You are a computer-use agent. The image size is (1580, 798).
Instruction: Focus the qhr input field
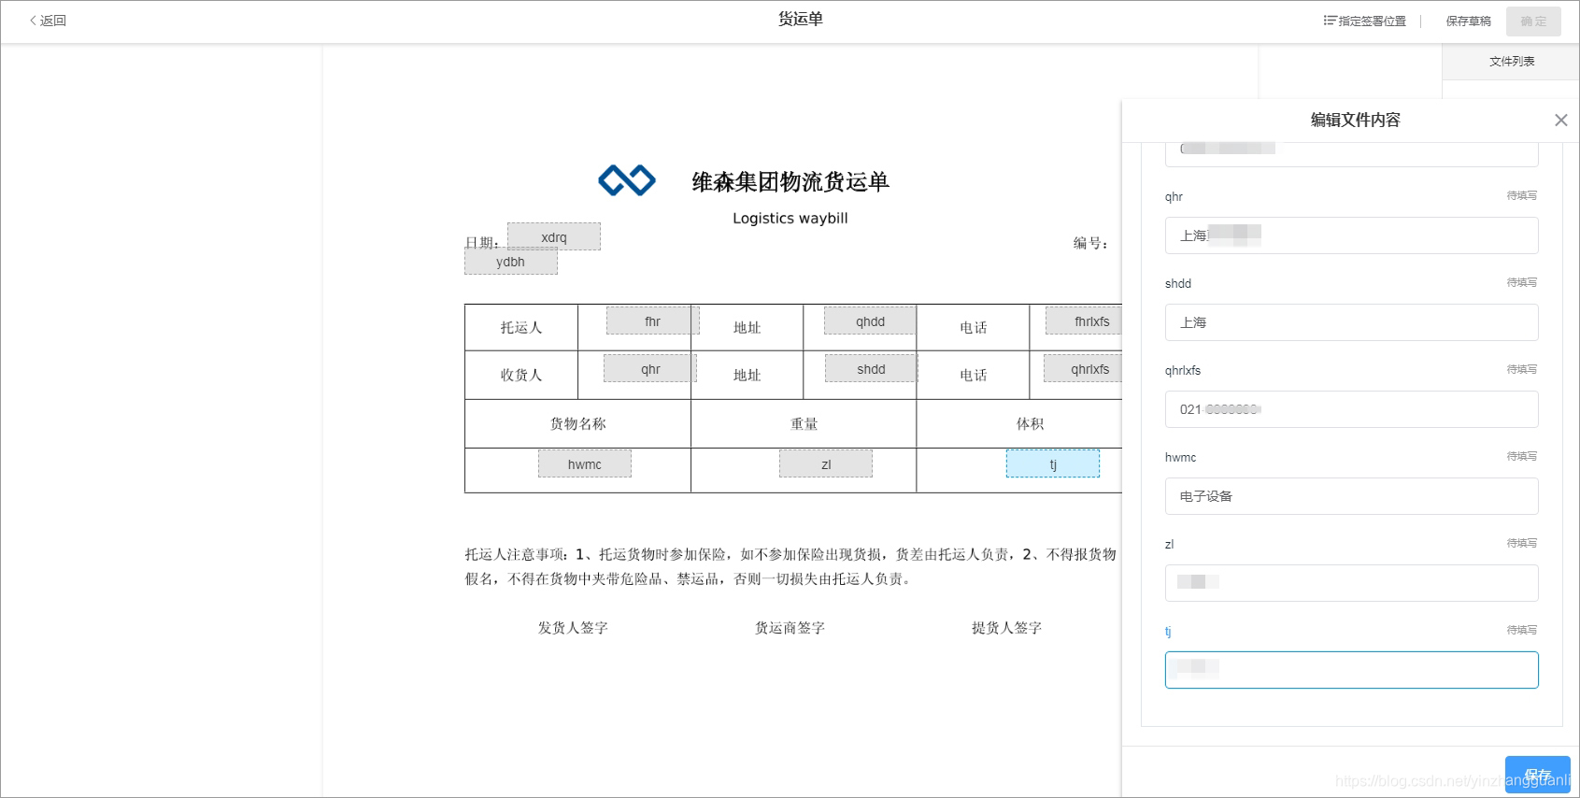tap(1351, 235)
